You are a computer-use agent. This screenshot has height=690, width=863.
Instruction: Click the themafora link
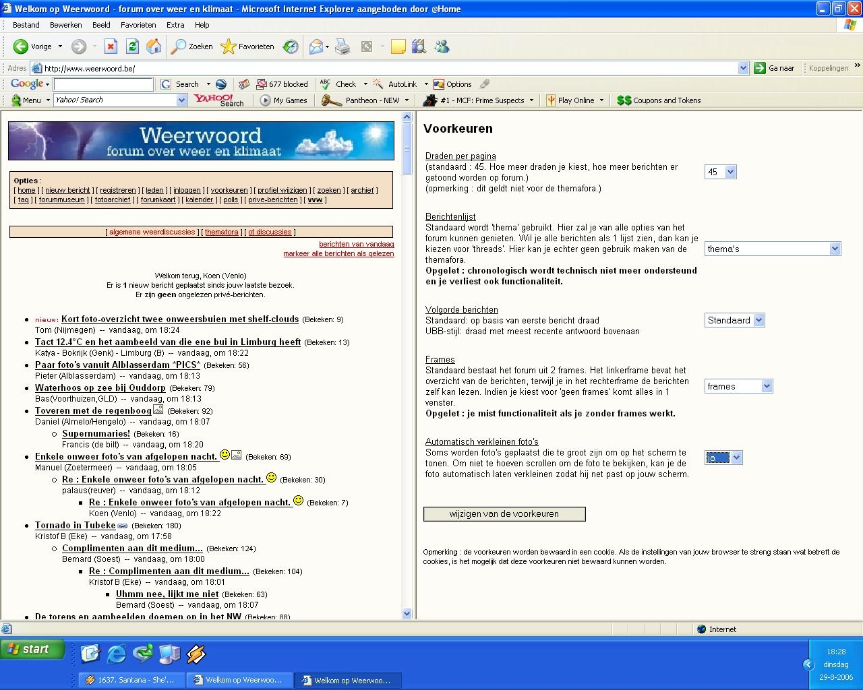click(222, 232)
